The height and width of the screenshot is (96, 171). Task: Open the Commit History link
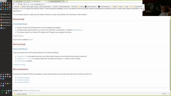[21, 61]
